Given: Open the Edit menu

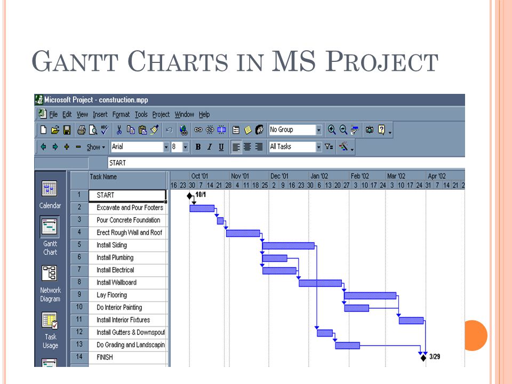Looking at the screenshot, I should click(x=67, y=114).
